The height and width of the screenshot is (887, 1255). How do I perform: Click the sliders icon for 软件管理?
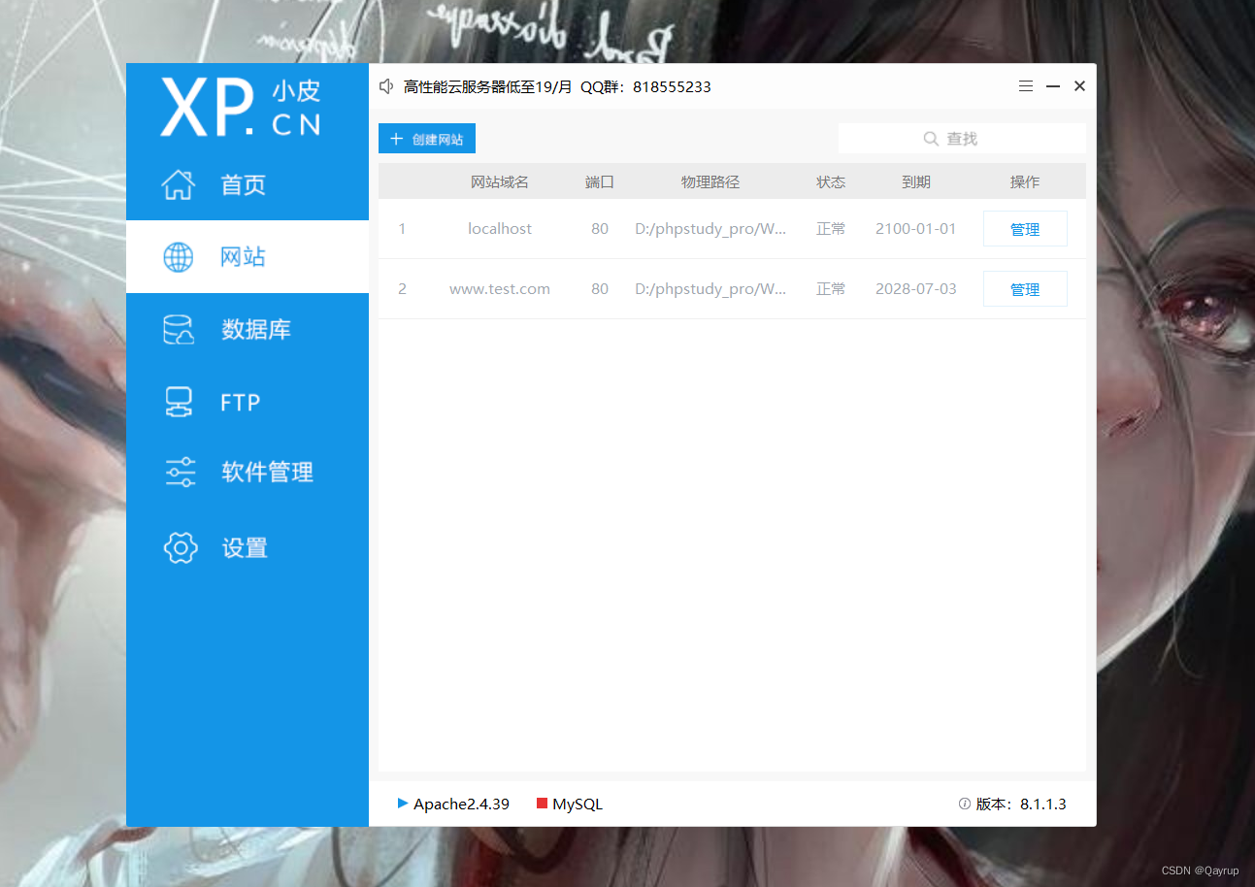pyautogui.click(x=181, y=473)
